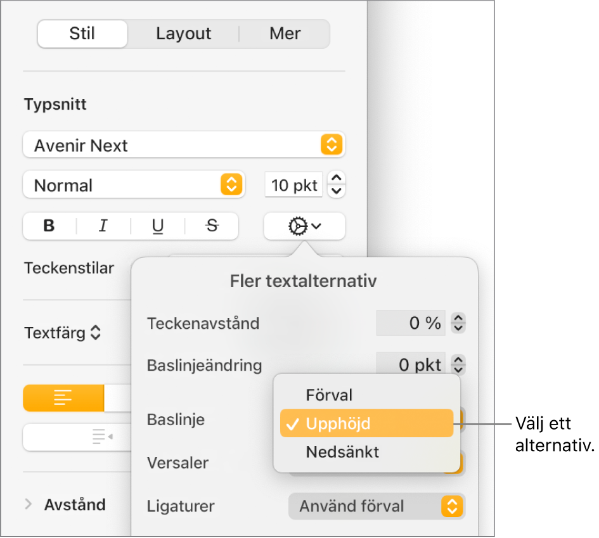Image resolution: width=599 pixels, height=538 pixels.
Task: Toggle underline formatting
Action: 157,226
